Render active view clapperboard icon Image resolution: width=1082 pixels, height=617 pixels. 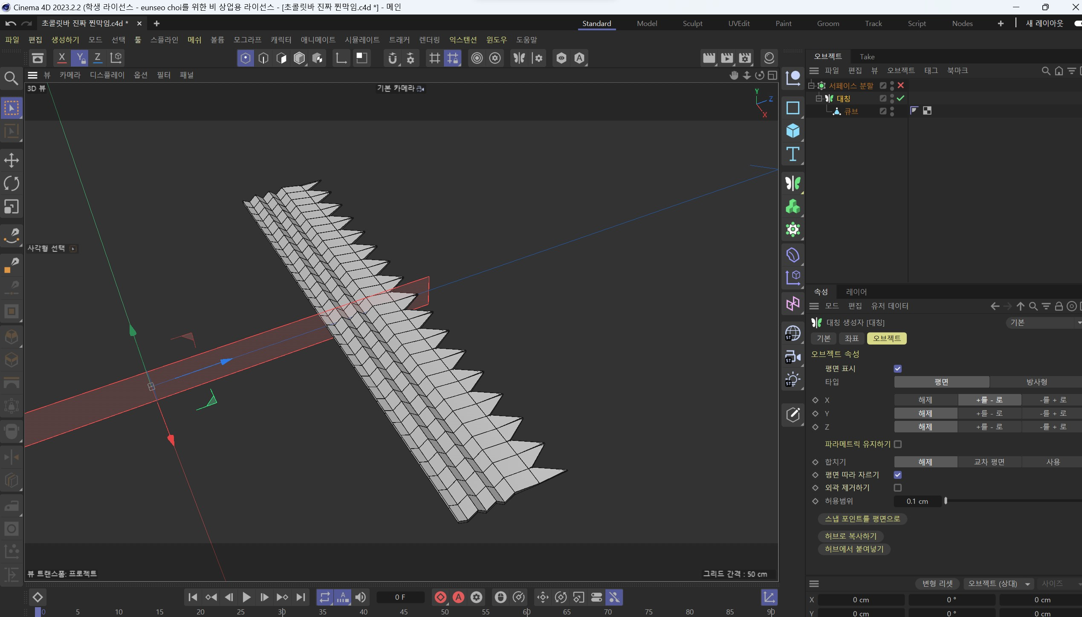[709, 58]
